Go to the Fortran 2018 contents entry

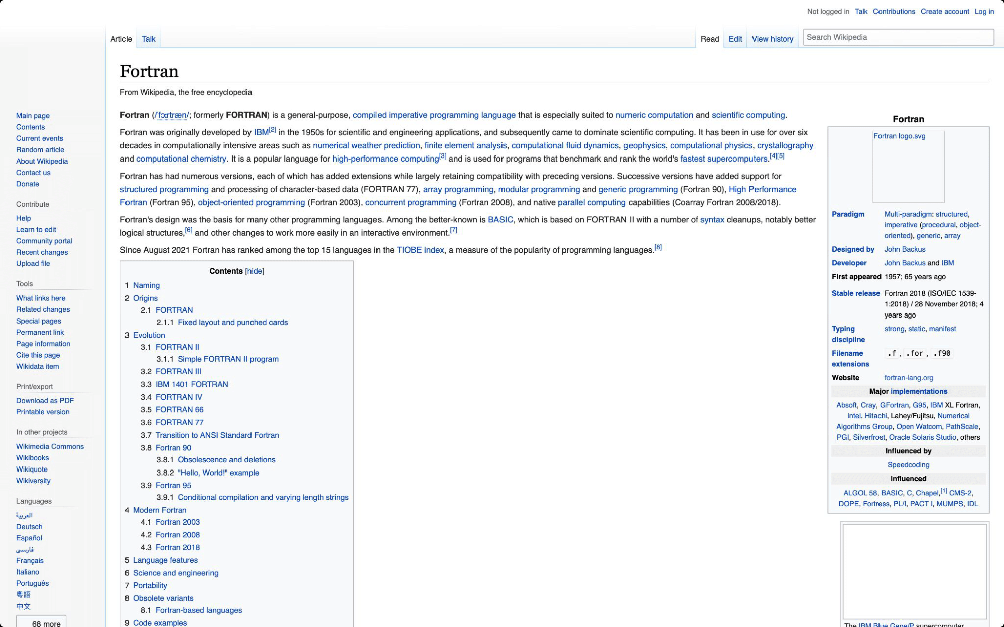tap(177, 547)
